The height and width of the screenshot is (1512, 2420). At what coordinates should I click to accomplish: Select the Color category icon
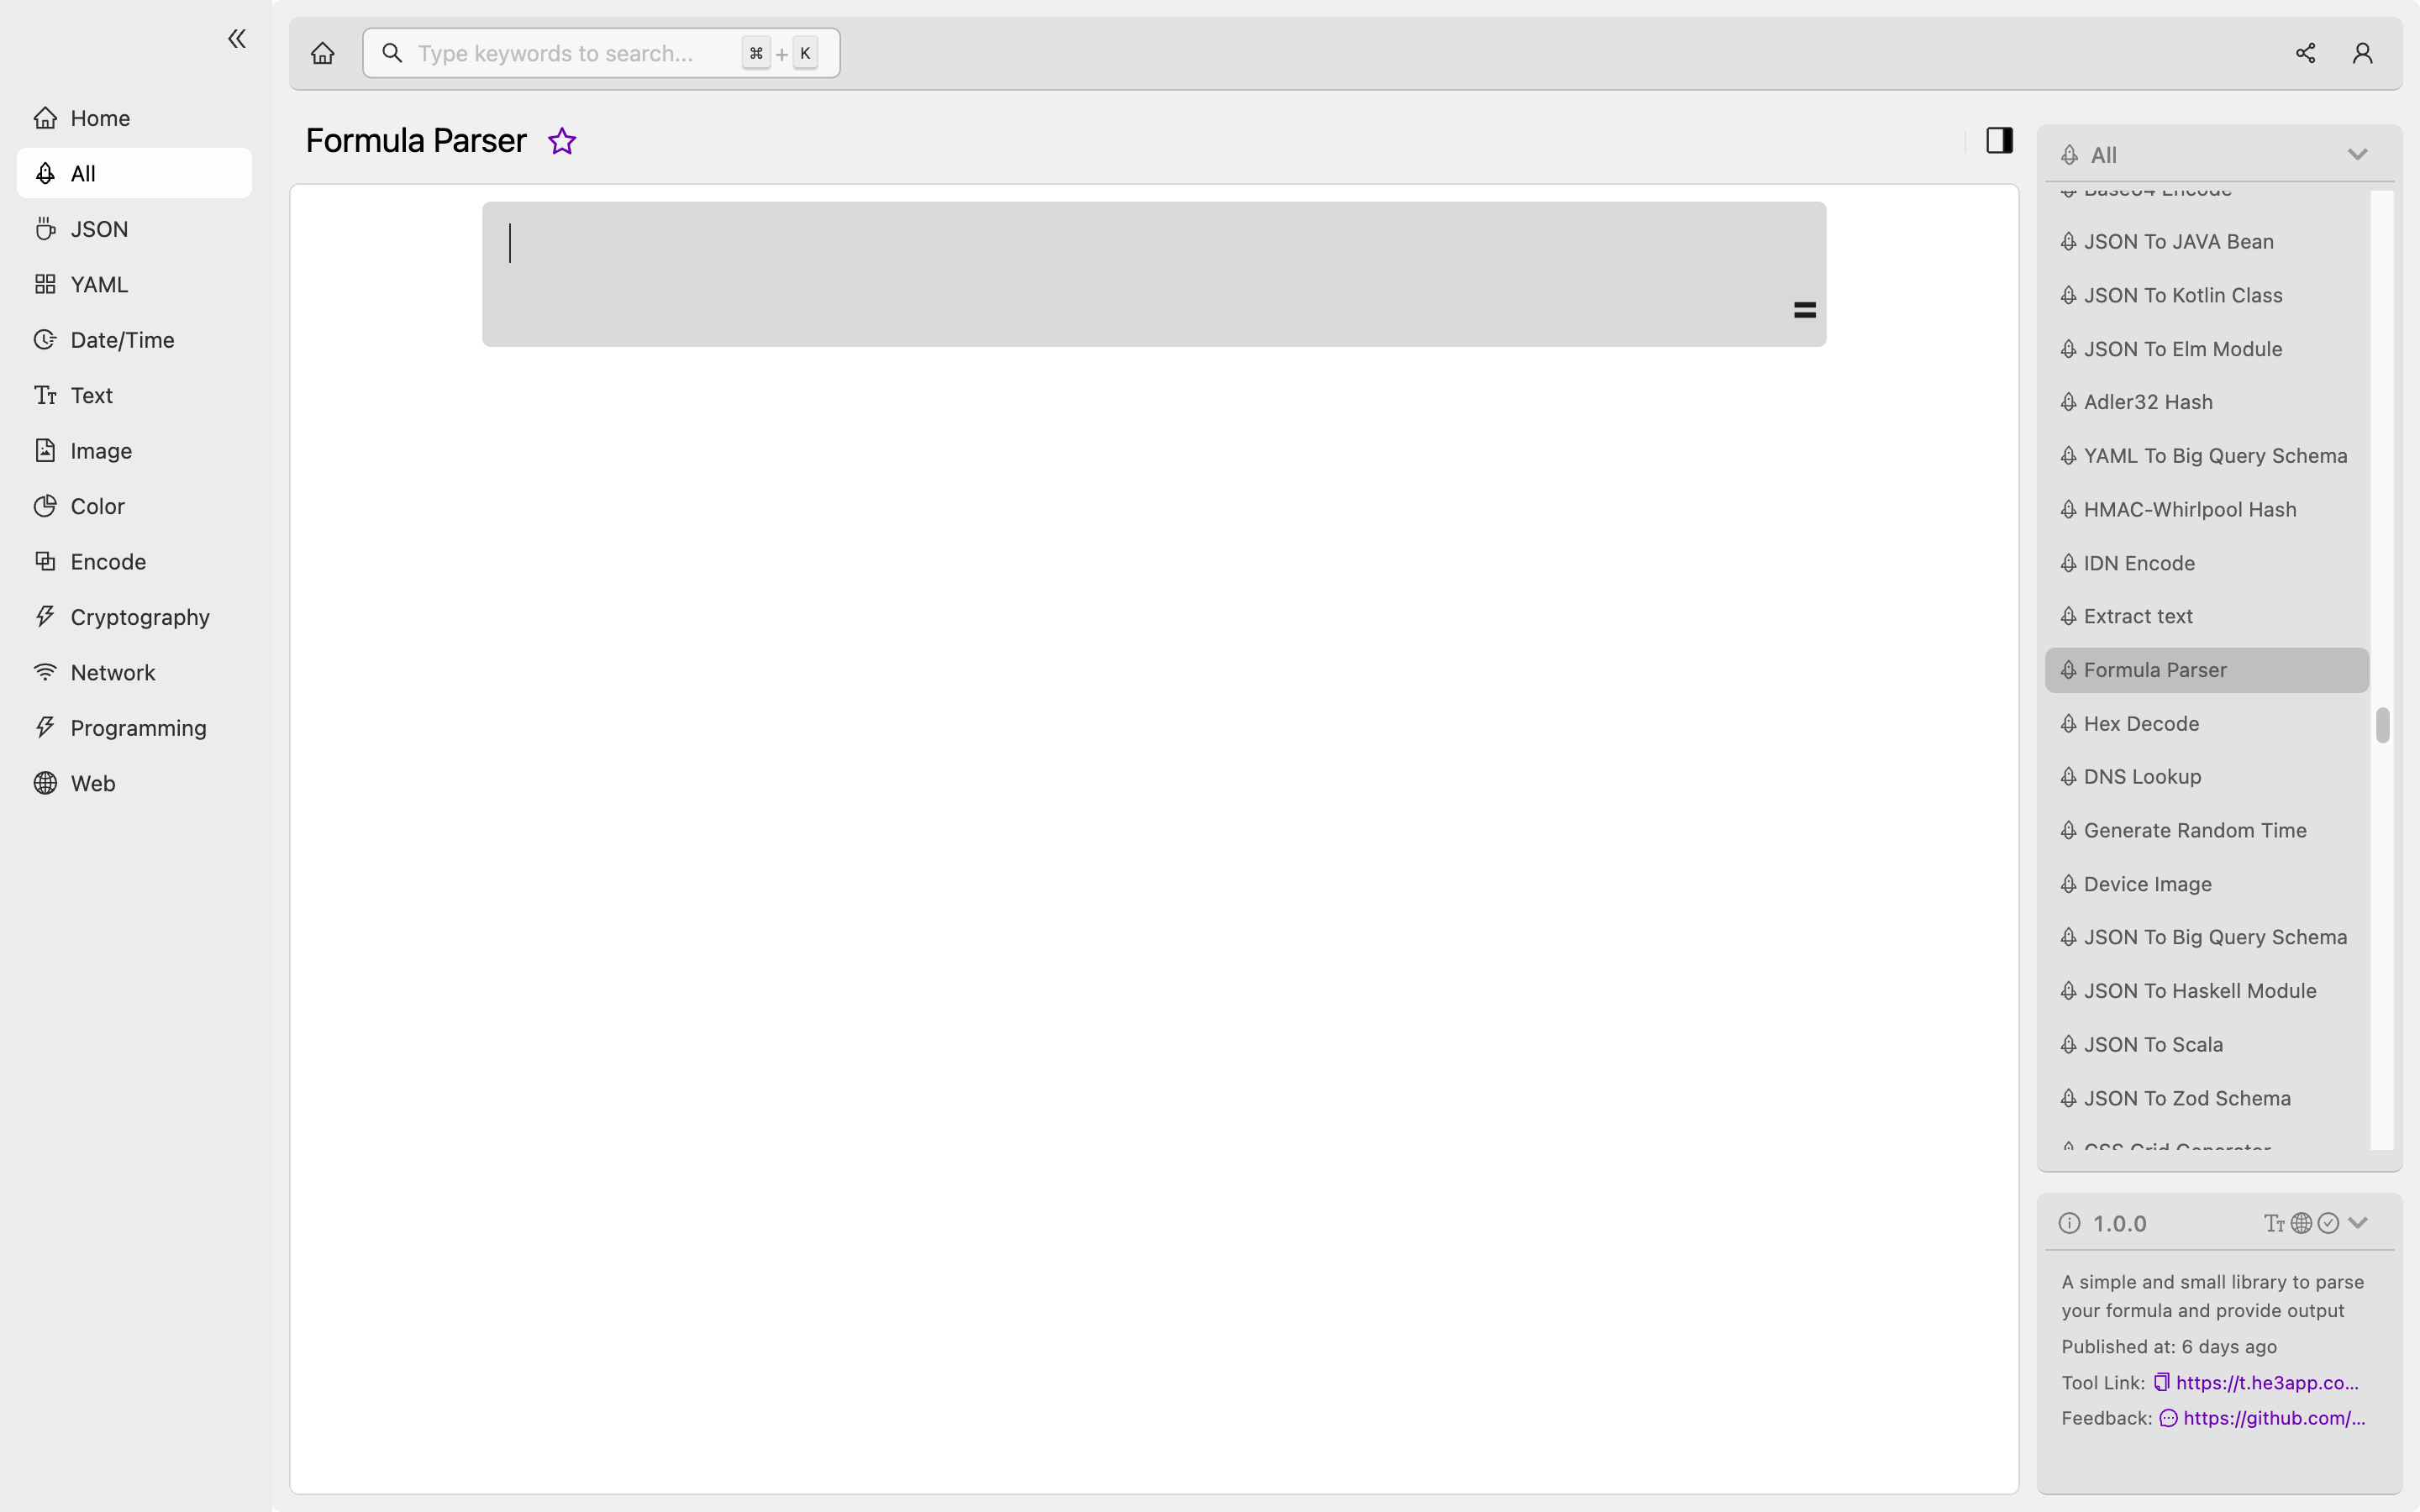tap(42, 505)
